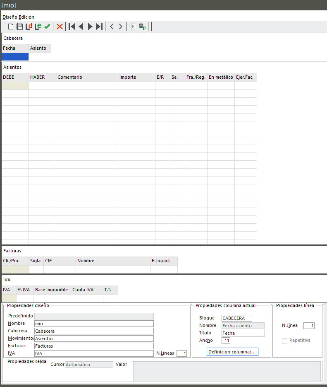The image size is (327, 387).
Task: Select the Base Imponible column header
Action: coord(53,290)
